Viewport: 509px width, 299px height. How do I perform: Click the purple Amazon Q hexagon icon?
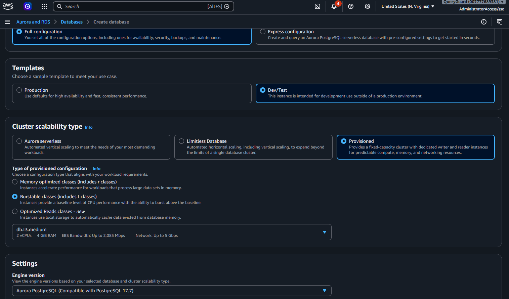pyautogui.click(x=28, y=6)
